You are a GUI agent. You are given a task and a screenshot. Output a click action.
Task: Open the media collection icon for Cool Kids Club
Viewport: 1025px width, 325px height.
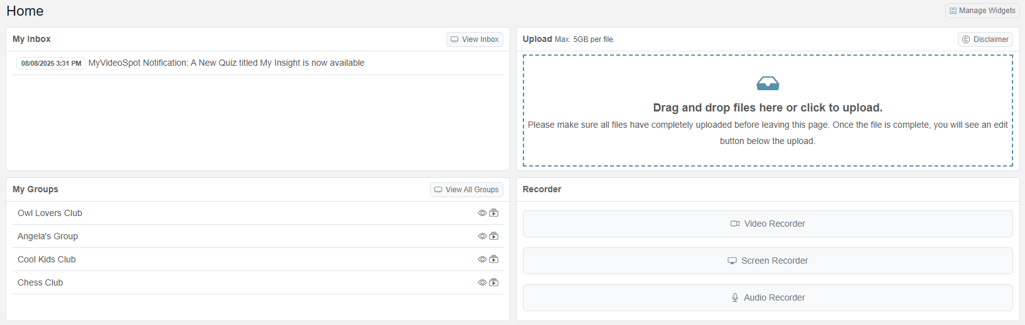[x=494, y=259]
